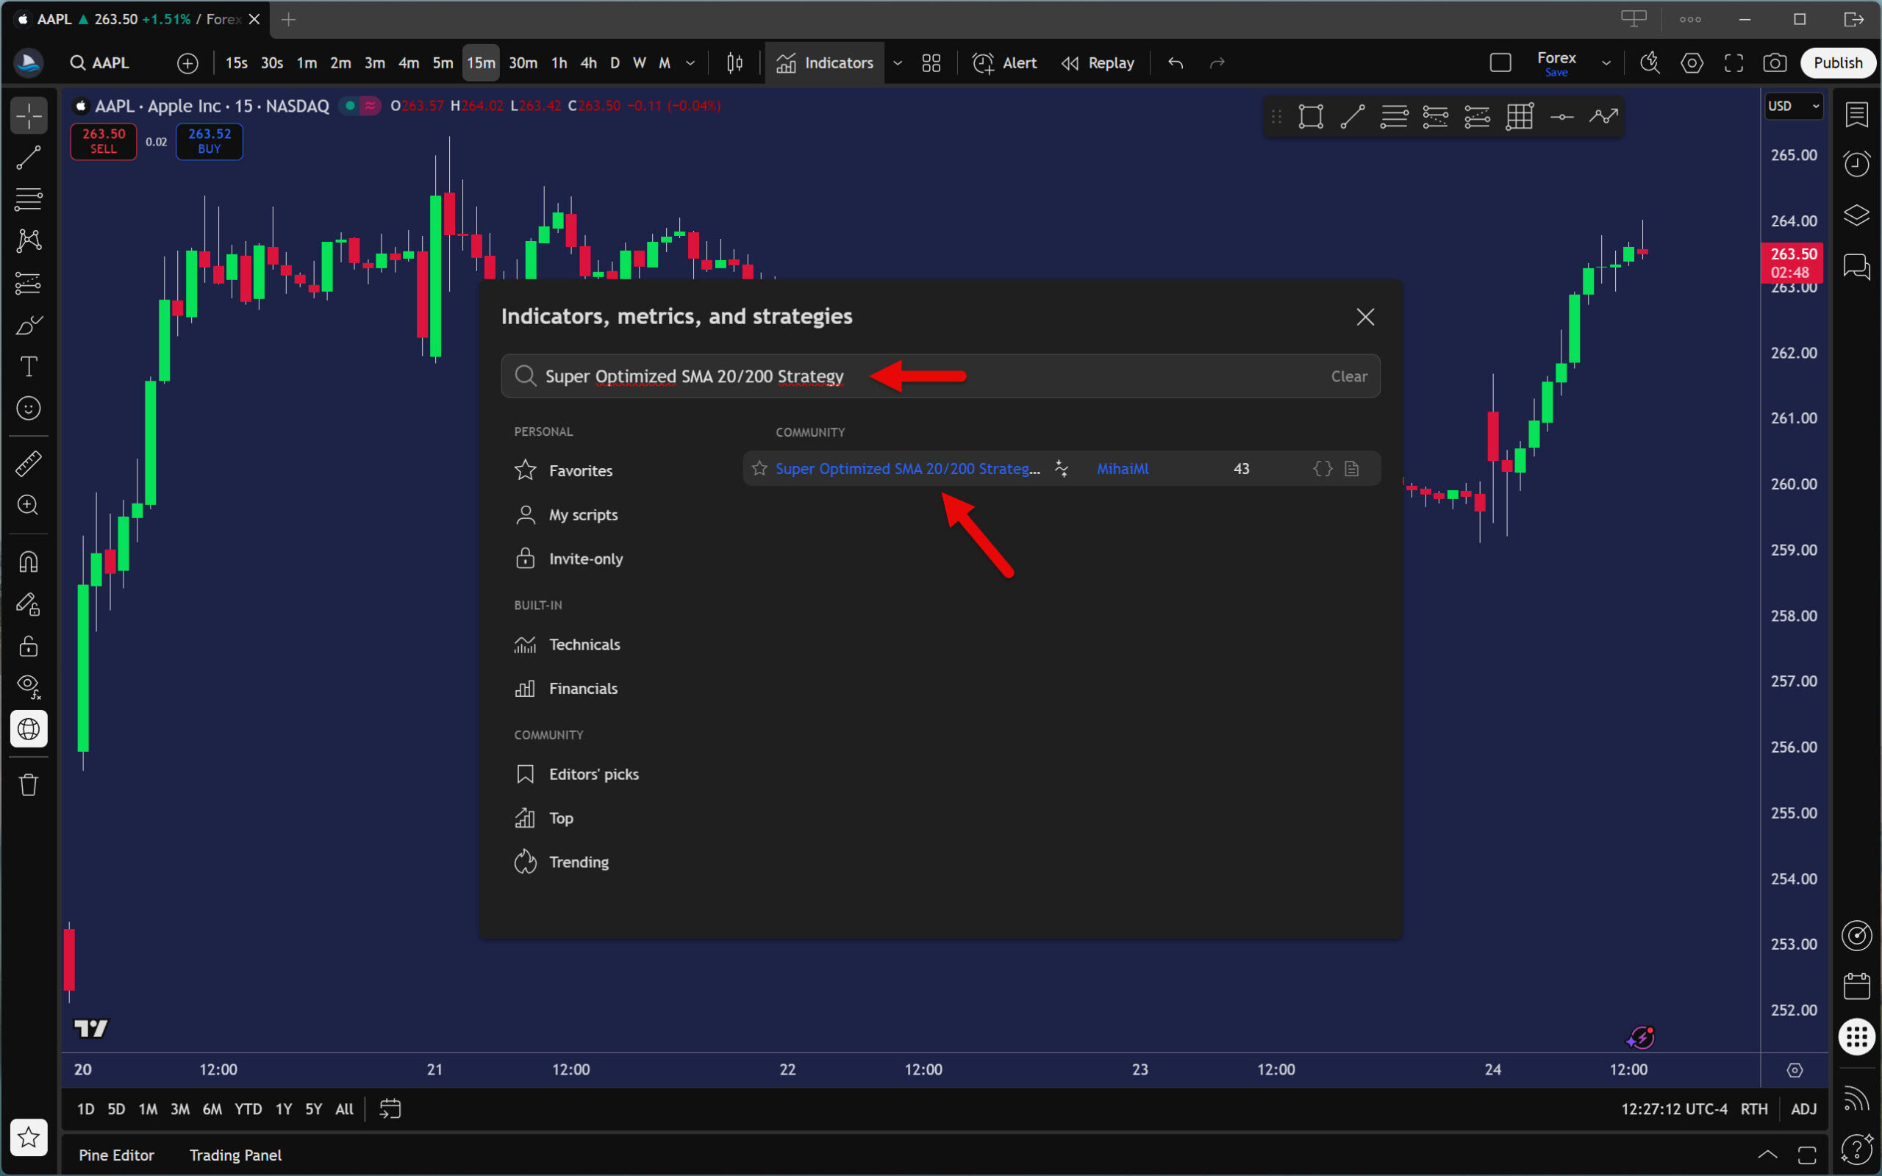Screen dimensions: 1882x1176
Task: Select the Text annotation tool
Action: point(29,366)
